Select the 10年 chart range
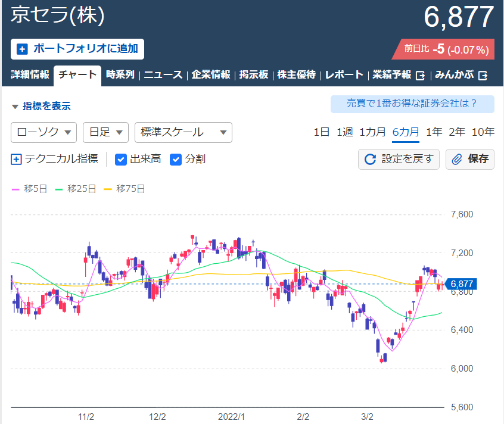Viewport: 504px width, 424px height. (483, 132)
